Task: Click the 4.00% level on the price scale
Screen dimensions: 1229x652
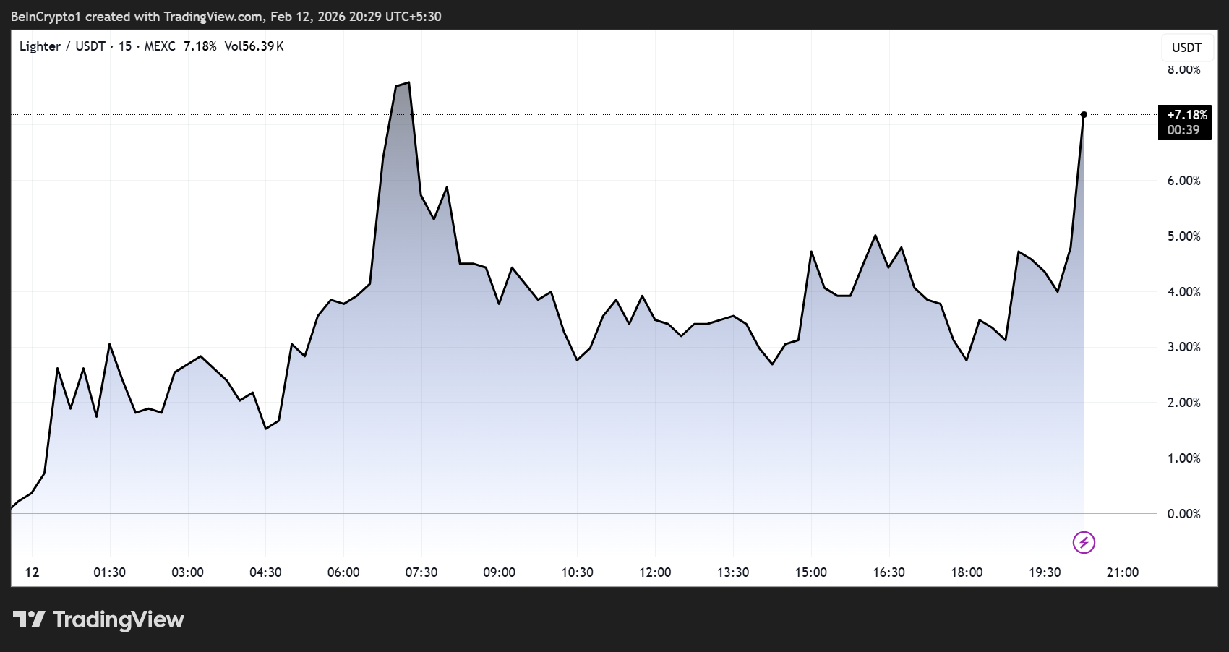Action: click(1184, 292)
